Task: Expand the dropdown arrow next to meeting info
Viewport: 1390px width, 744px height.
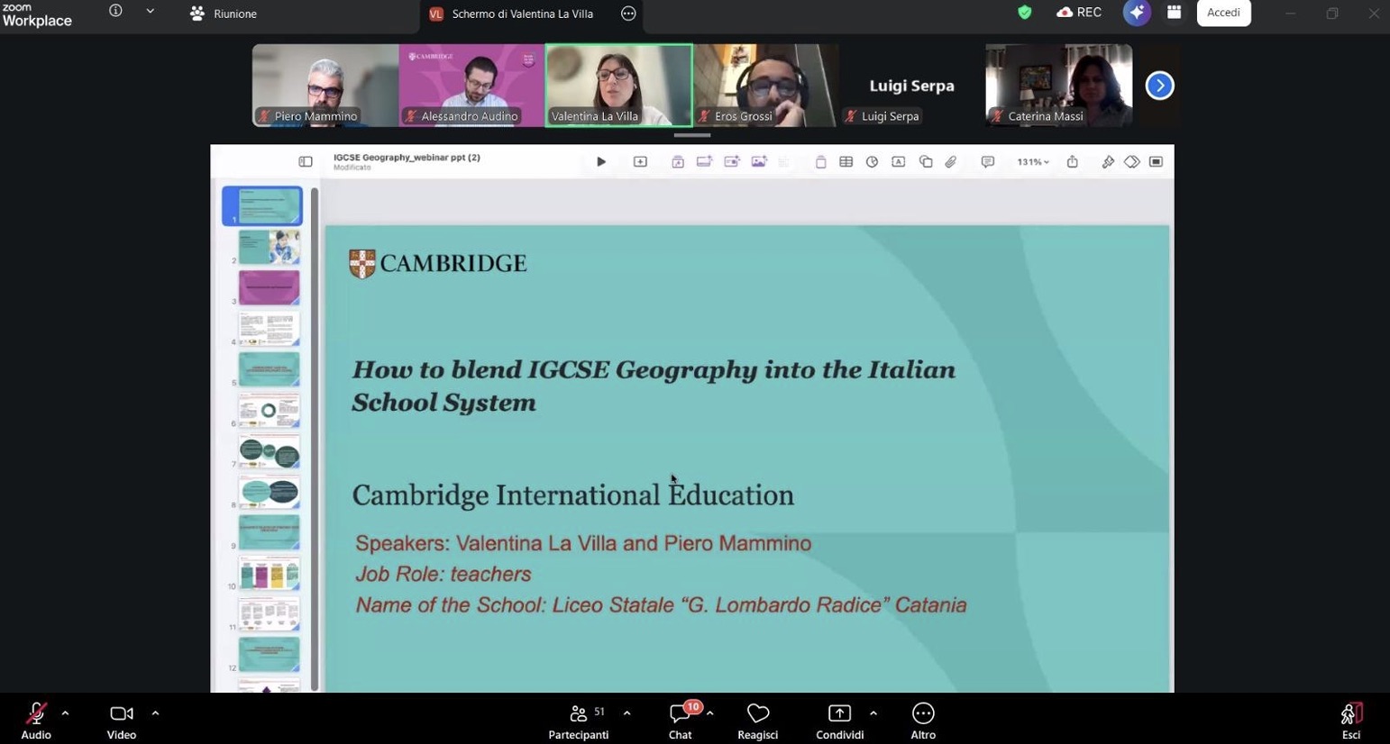Action: coord(150,12)
